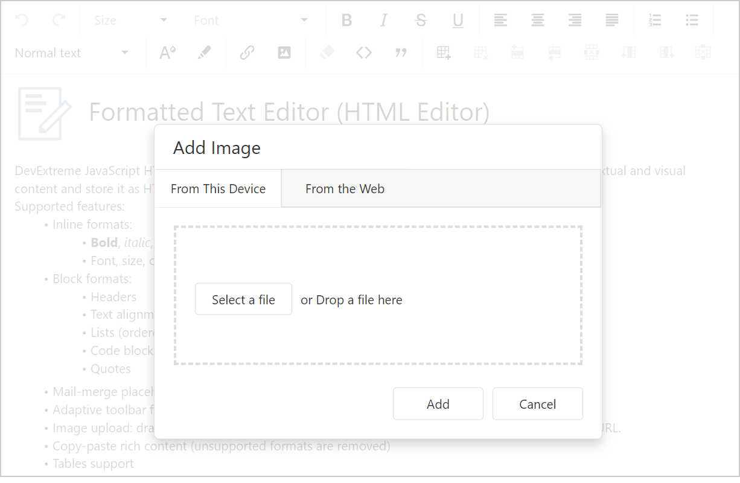The image size is (740, 483).
Task: Enable underline formatting
Action: coord(458,21)
